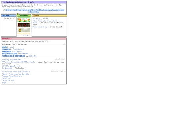The height and width of the screenshot is (135, 180).
Task: Click the 'graphics, art & editing' section label
Action: (x=58, y=71)
